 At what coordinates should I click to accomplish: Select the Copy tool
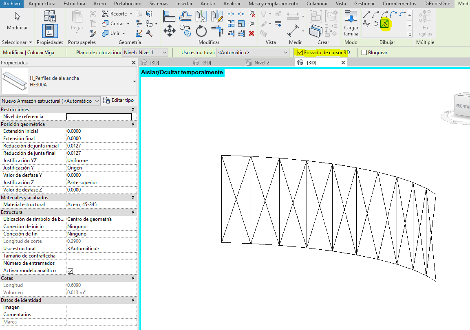pyautogui.click(x=185, y=30)
